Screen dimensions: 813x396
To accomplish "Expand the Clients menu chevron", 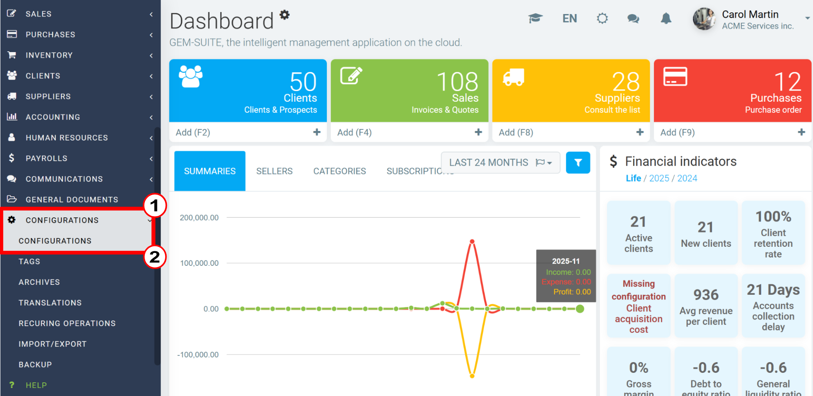I will point(151,76).
